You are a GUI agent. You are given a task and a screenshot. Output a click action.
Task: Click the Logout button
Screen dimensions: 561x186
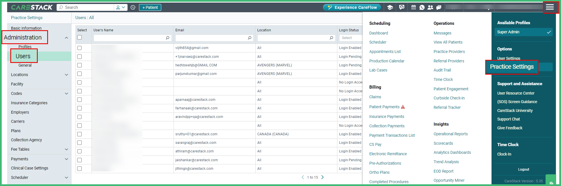coord(524,169)
